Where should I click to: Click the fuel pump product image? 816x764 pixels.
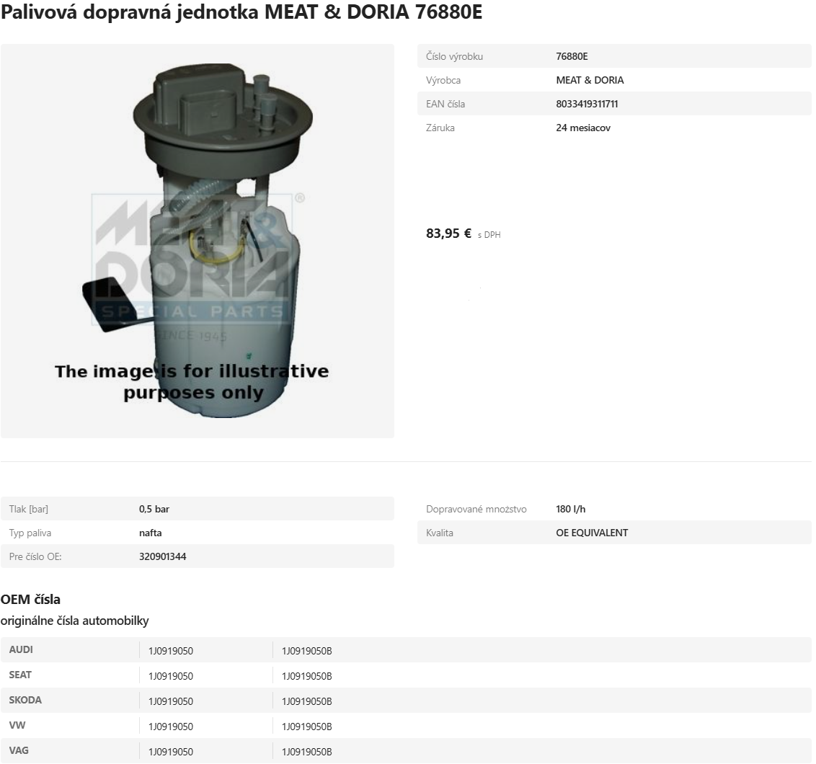(197, 241)
